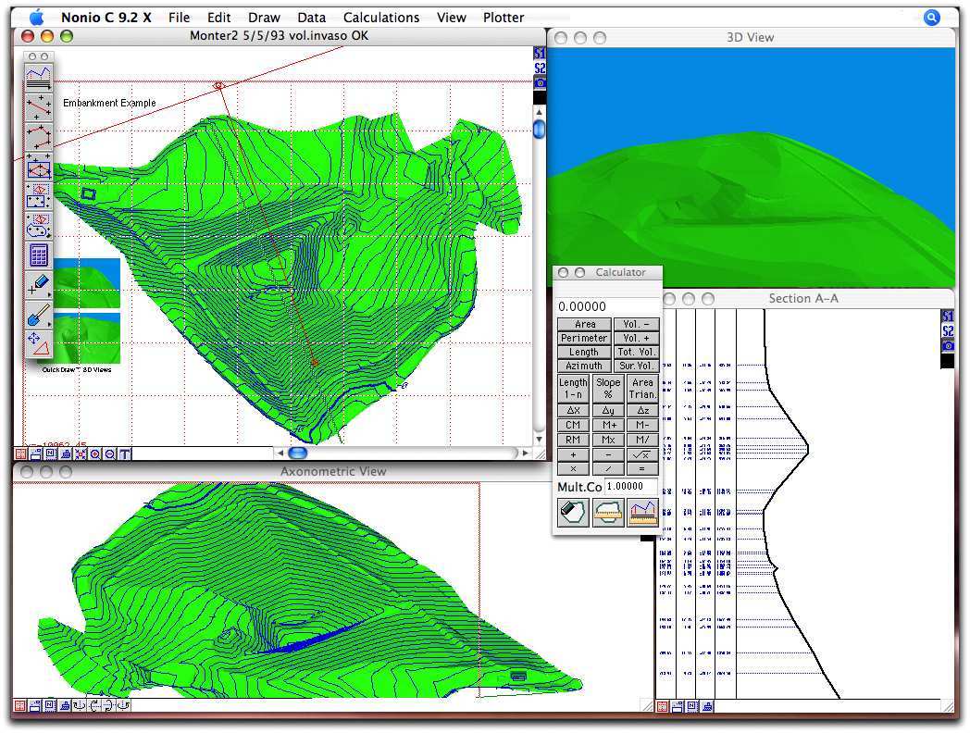The image size is (970, 733).
Task: Click the S2 marker in Section A-A window
Action: (948, 331)
